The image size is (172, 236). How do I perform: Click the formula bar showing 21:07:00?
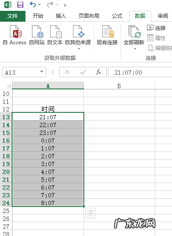pos(140,72)
